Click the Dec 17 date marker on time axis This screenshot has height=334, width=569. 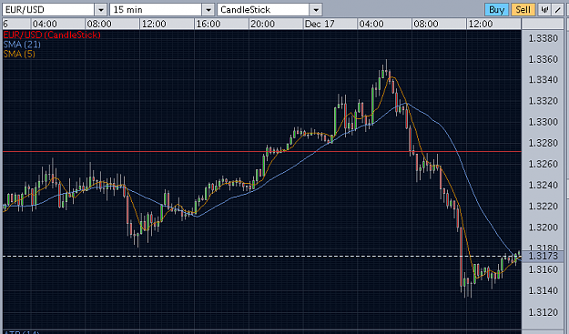(x=320, y=24)
